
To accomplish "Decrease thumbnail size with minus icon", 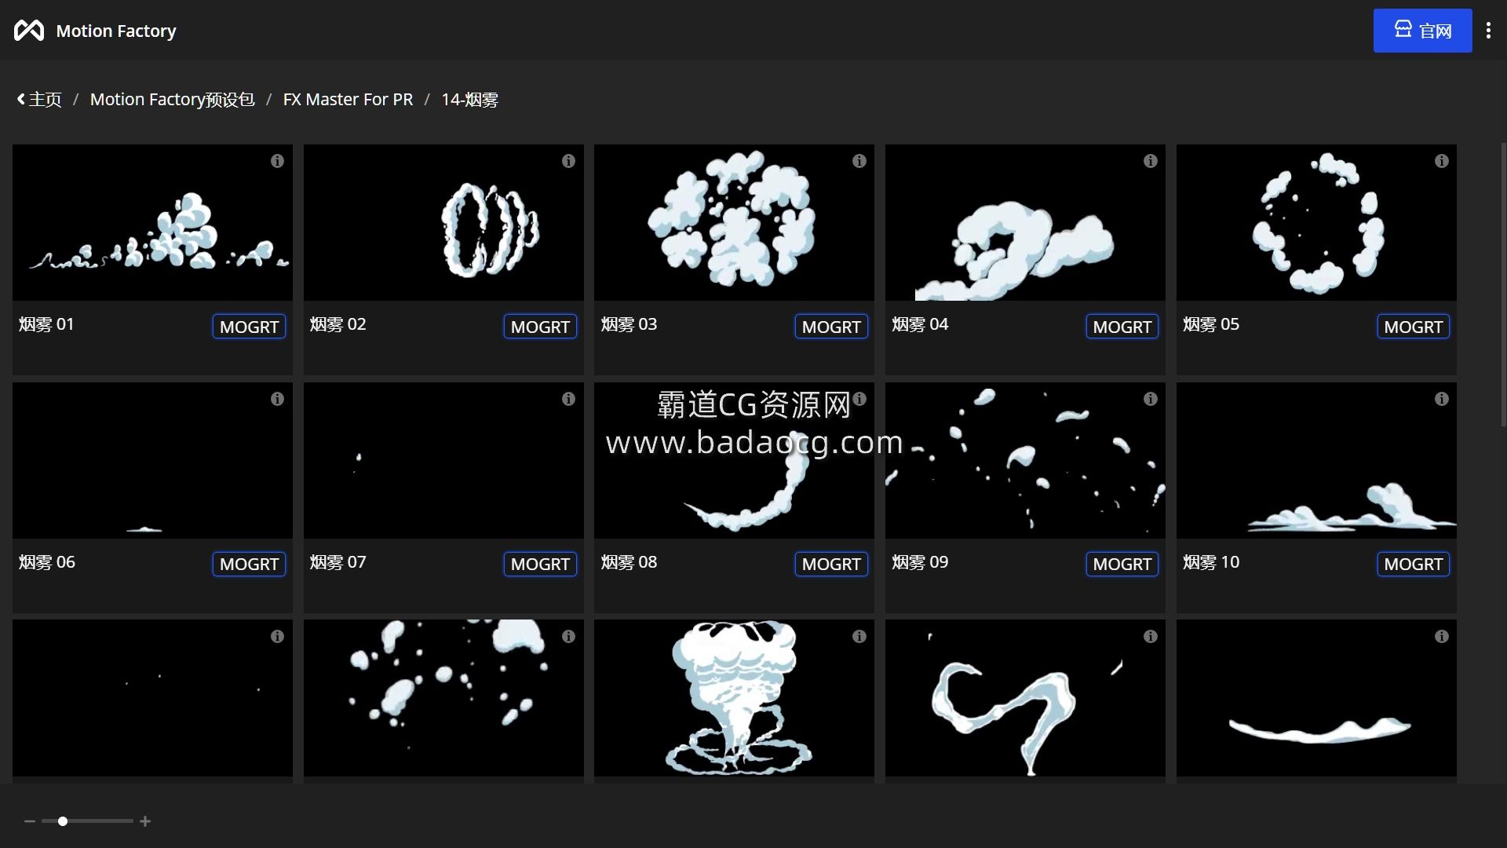I will point(30,821).
